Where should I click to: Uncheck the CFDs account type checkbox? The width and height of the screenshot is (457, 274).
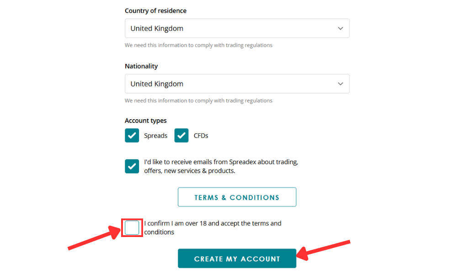pyautogui.click(x=181, y=136)
